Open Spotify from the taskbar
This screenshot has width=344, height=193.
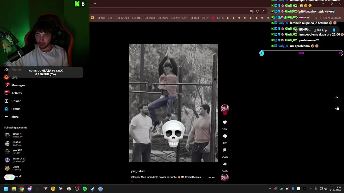(85, 189)
